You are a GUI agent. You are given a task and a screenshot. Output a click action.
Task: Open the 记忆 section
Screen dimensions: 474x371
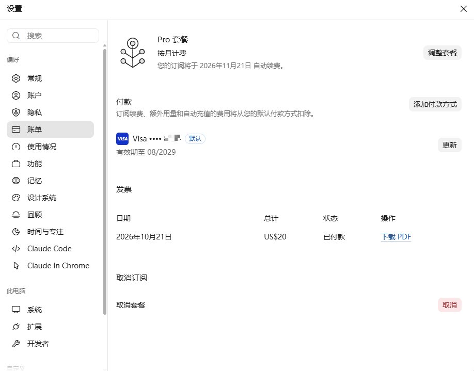point(50,181)
